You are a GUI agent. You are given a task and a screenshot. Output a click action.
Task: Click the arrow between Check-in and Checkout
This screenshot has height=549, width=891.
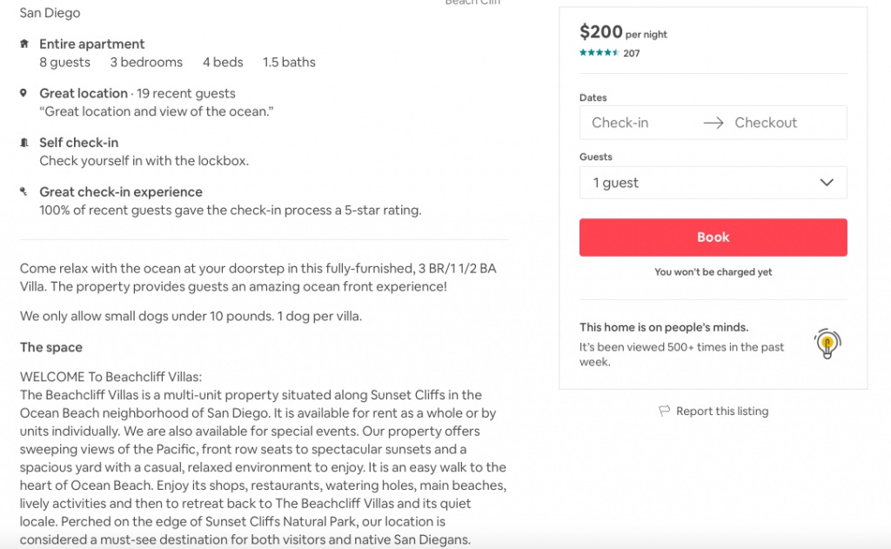(x=713, y=123)
